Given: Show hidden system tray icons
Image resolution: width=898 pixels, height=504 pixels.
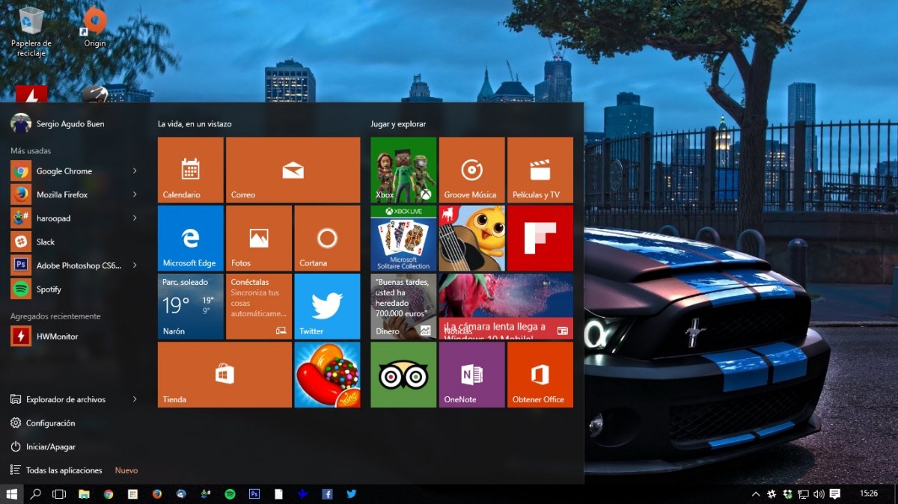Looking at the screenshot, I should click(755, 494).
